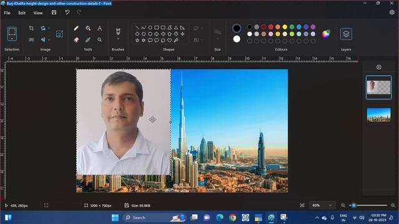This screenshot has height=224, width=399.
Task: Open the File menu
Action: [7, 12]
